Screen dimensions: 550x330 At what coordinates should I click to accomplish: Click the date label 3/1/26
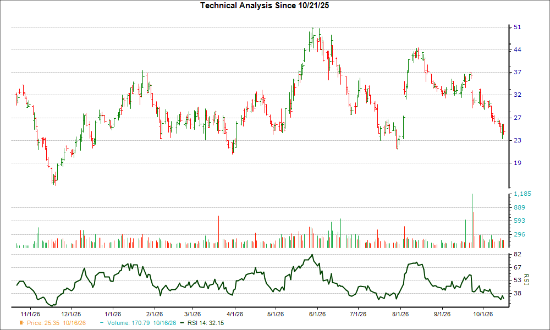192,314
